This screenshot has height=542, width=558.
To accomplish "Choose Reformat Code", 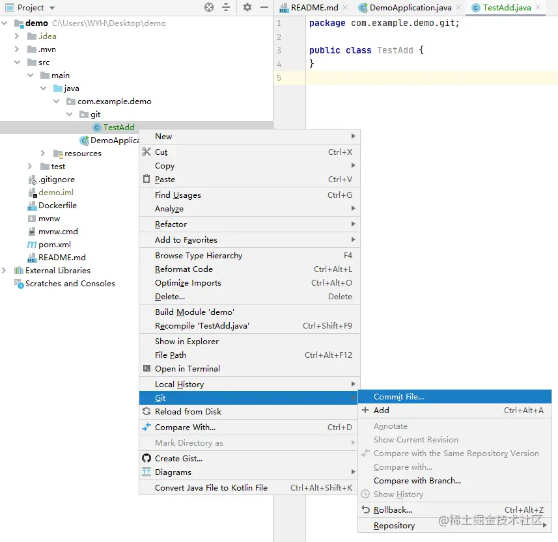I will click(249, 269).
